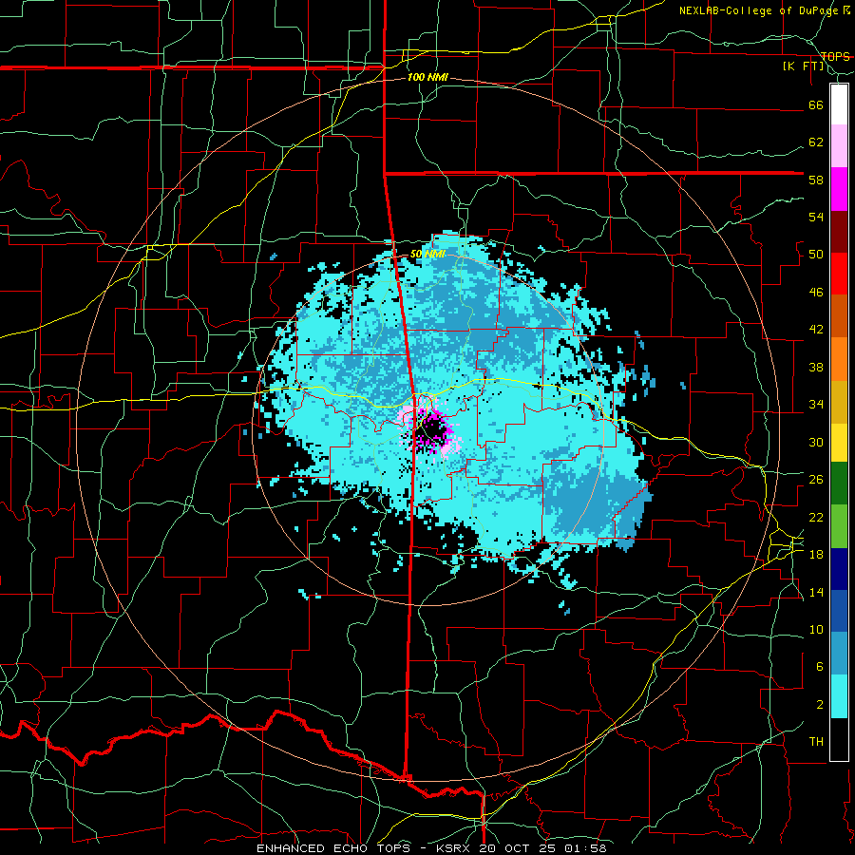Pick the bright yellow swatch on the color scale

(839, 443)
